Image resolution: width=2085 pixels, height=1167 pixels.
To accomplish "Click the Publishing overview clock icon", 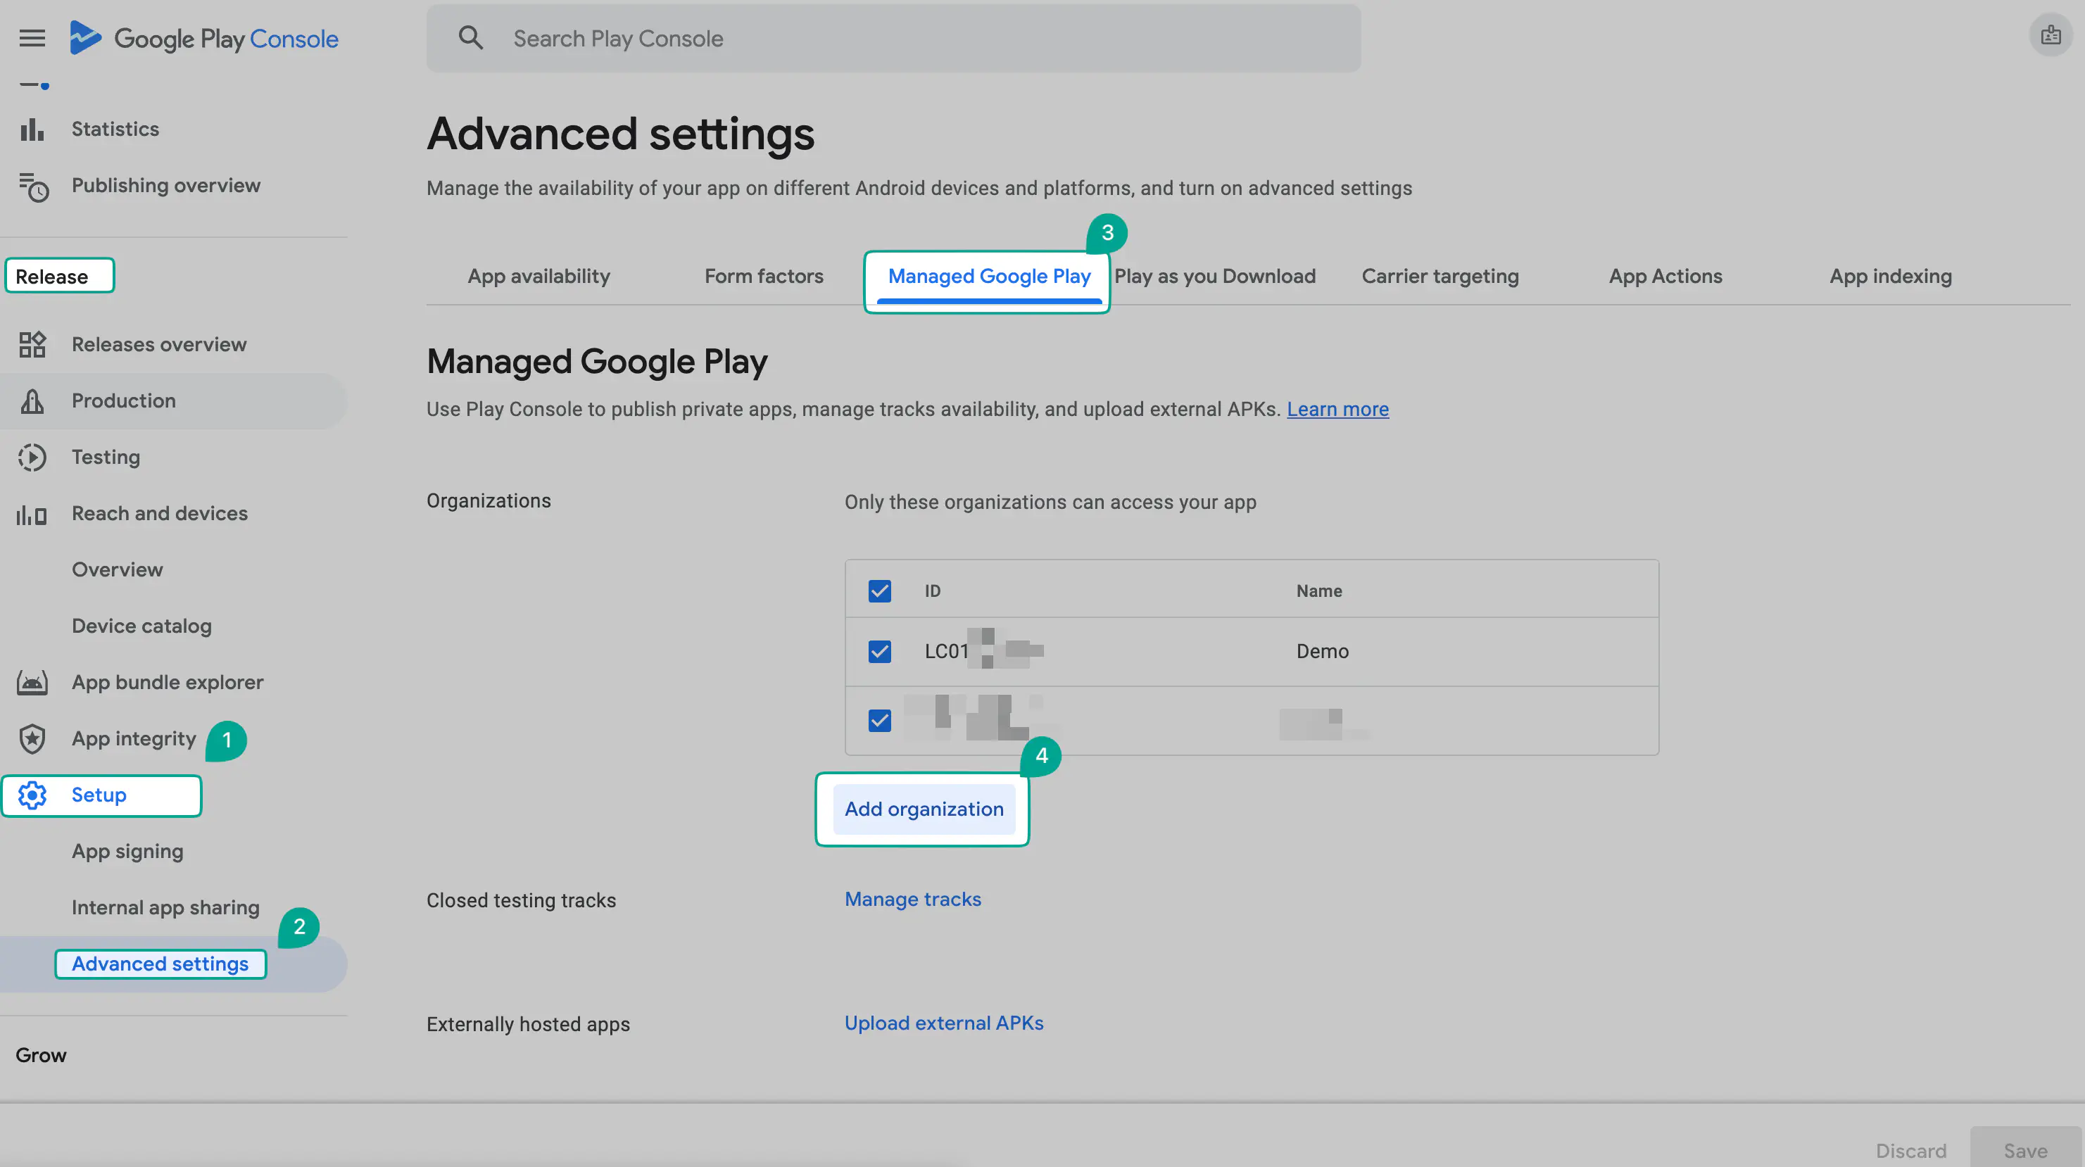I will click(x=33, y=187).
